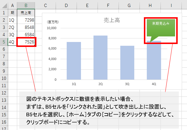Image resolution: width=187 pixels, height=130 pixels.
Task: Select column B header
Action: (x=26, y=6)
